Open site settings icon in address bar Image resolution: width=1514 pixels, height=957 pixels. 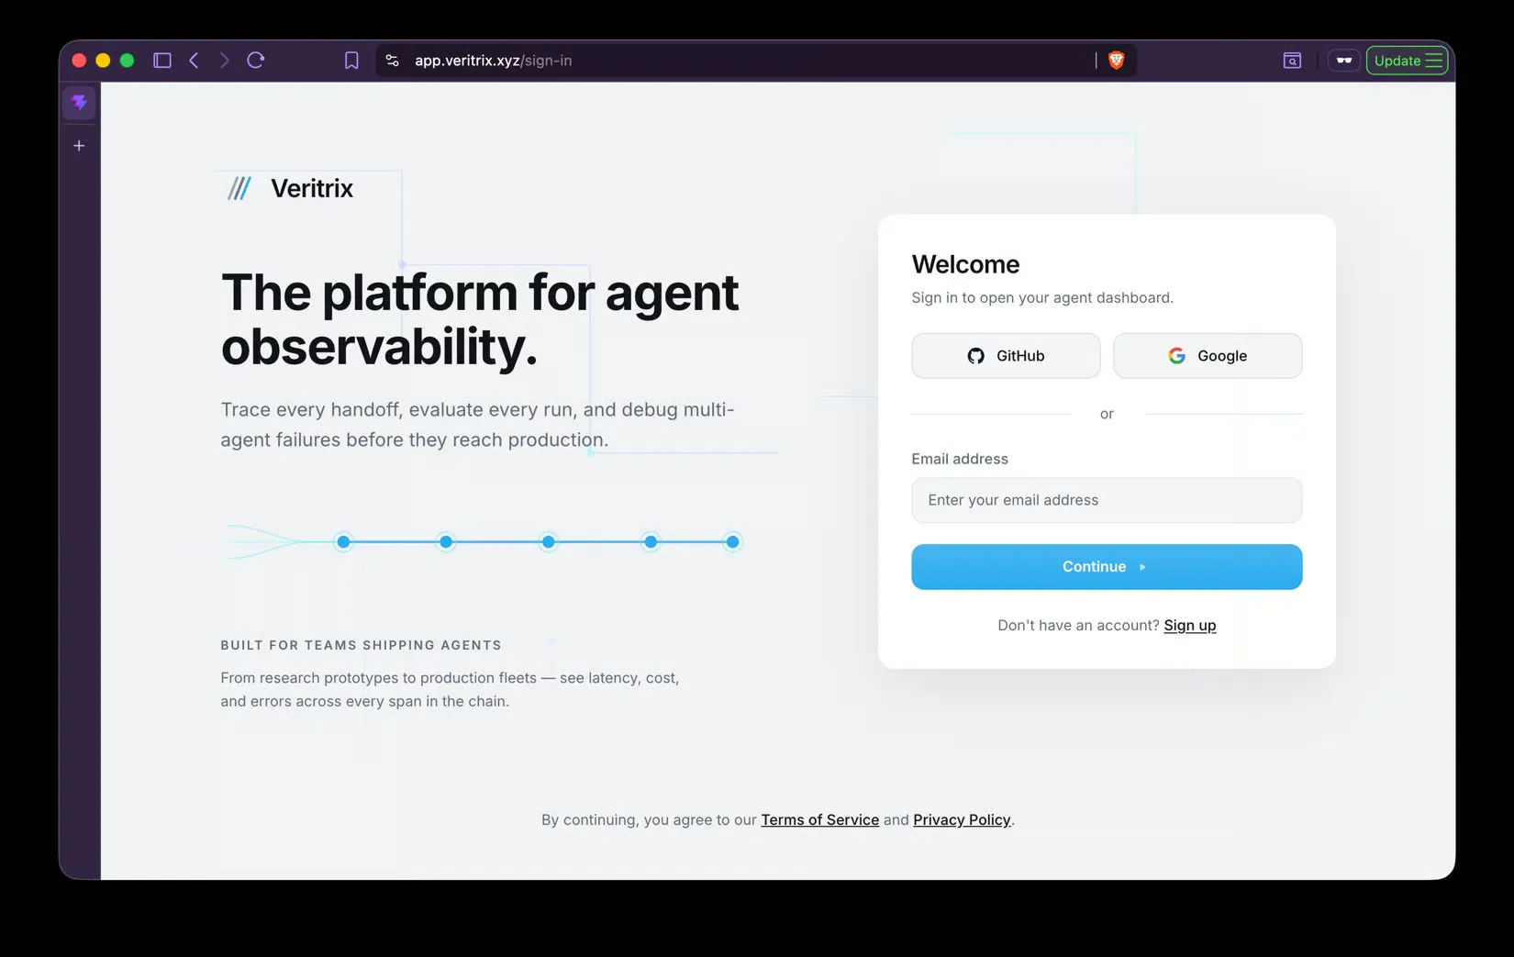pos(393,61)
